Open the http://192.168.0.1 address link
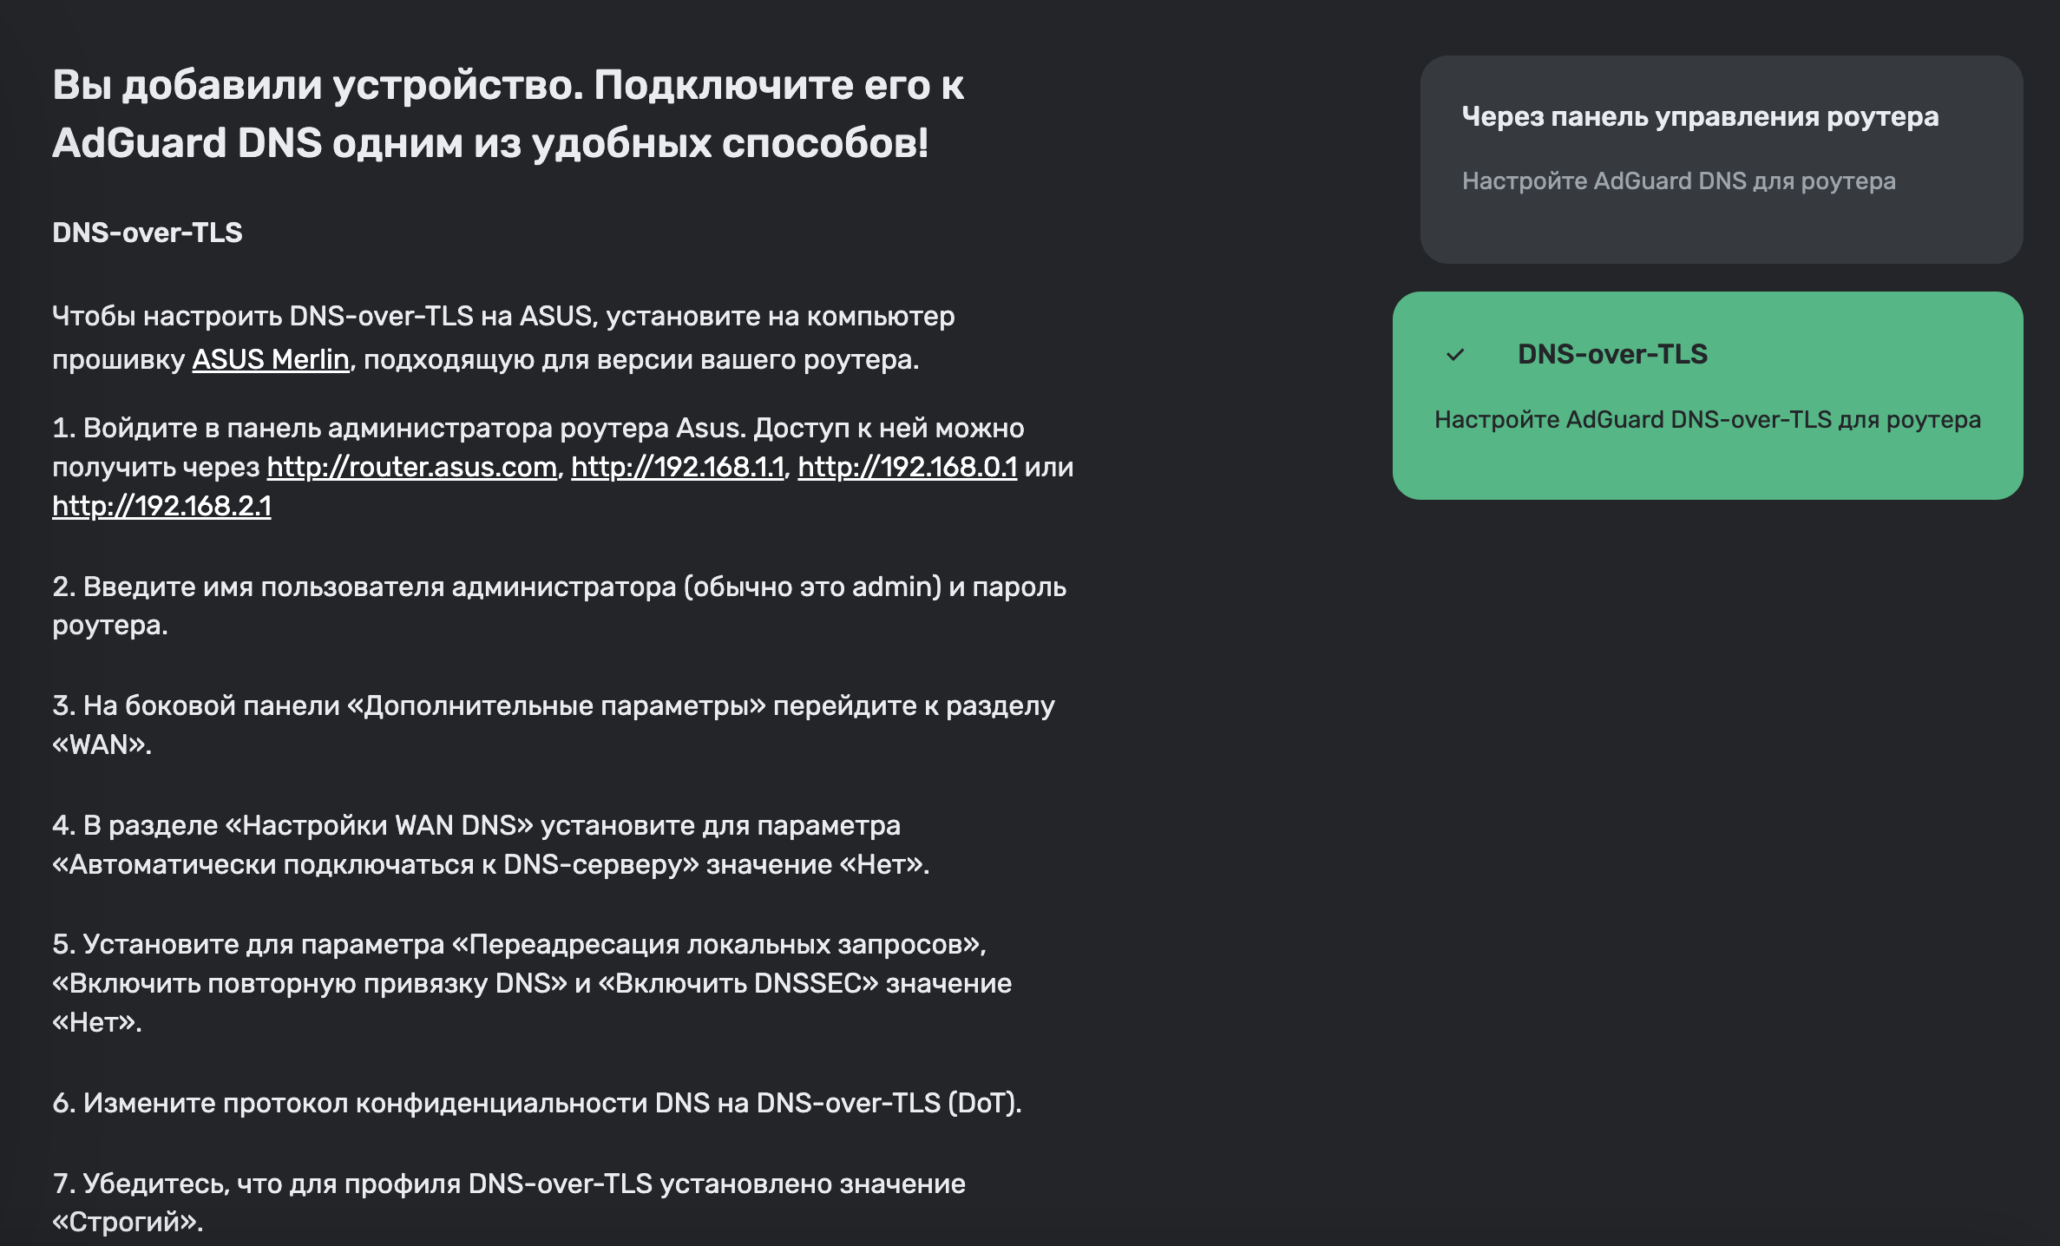2060x1246 pixels. pos(907,468)
